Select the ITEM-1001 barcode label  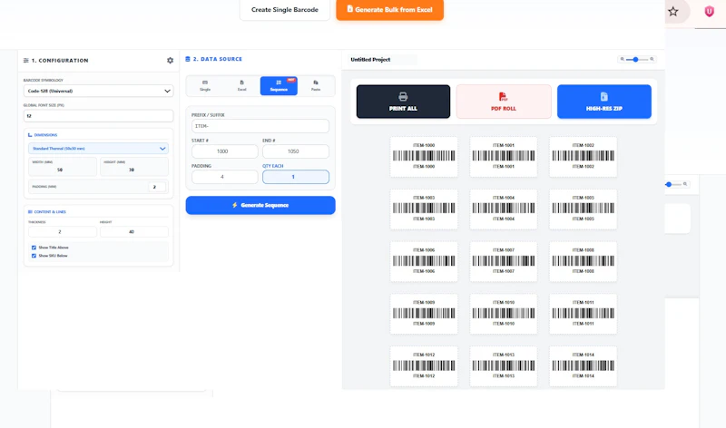click(x=504, y=156)
